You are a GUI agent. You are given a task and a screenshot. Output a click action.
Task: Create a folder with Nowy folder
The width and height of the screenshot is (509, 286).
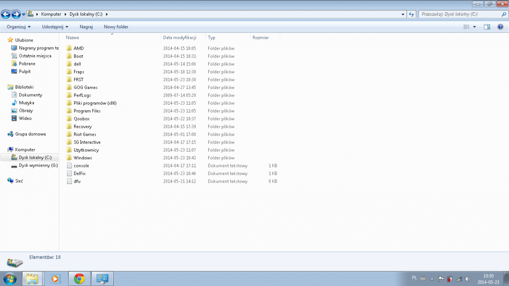coord(116,27)
